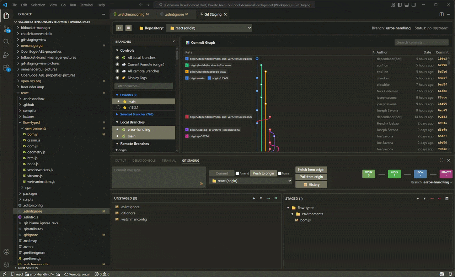Screen dimensions: 455x277
Task: Open the Search view in activity bar
Action: (x=6, y=42)
